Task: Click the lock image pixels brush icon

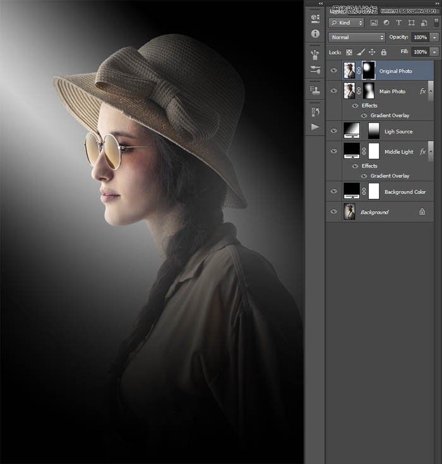Action: (361, 52)
